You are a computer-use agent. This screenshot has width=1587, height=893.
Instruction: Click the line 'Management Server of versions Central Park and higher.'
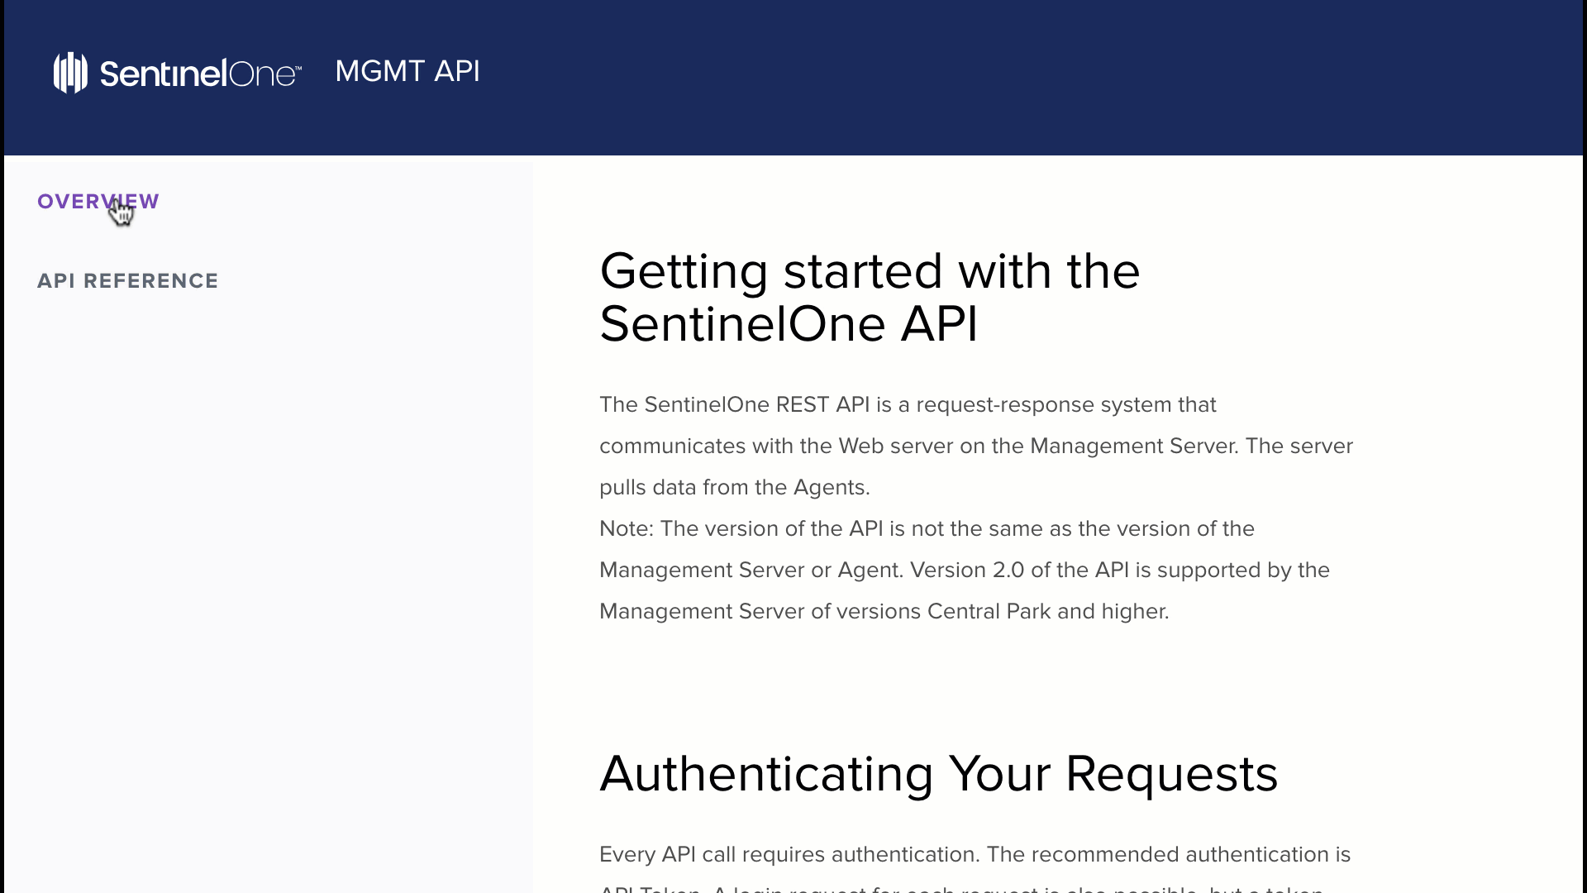tap(884, 612)
